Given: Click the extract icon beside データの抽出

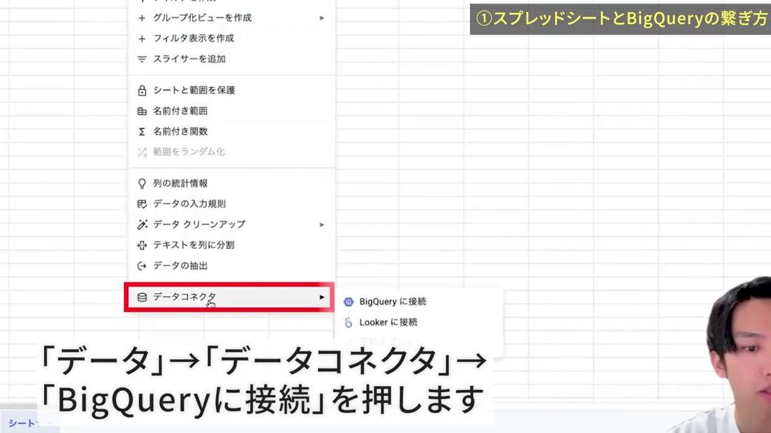Looking at the screenshot, I should click(142, 265).
